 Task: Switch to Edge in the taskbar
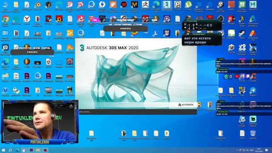click(x=17, y=150)
